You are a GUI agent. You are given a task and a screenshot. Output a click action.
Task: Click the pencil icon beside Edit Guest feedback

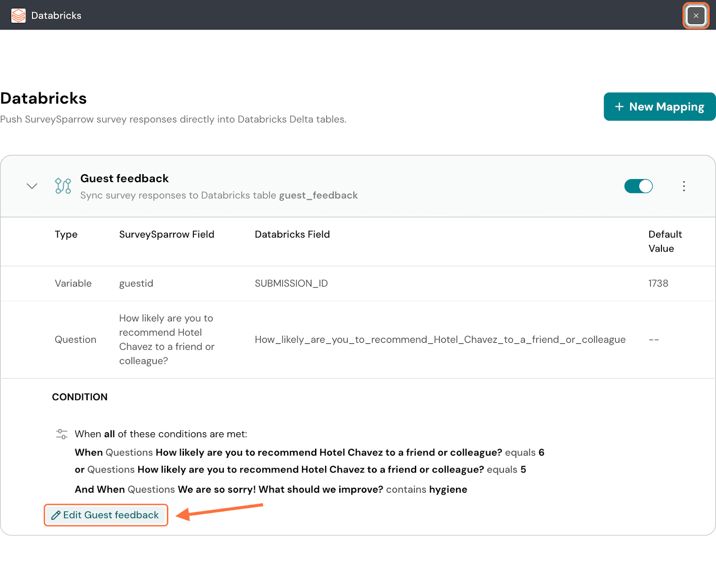pos(56,515)
